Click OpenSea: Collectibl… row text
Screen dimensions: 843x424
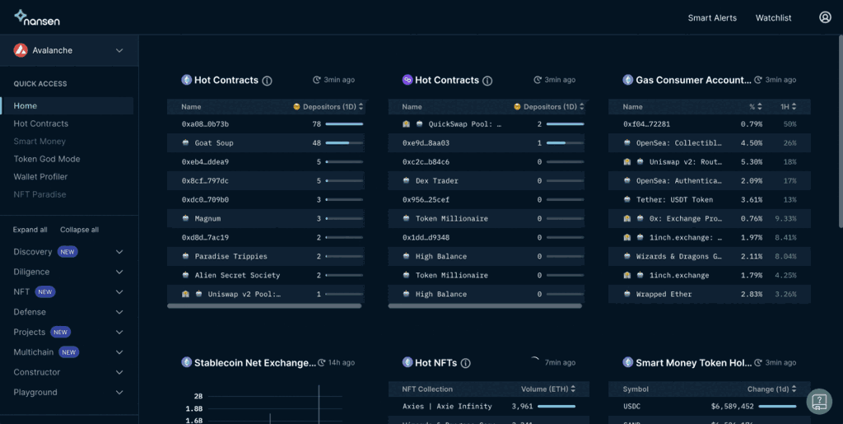678,143
